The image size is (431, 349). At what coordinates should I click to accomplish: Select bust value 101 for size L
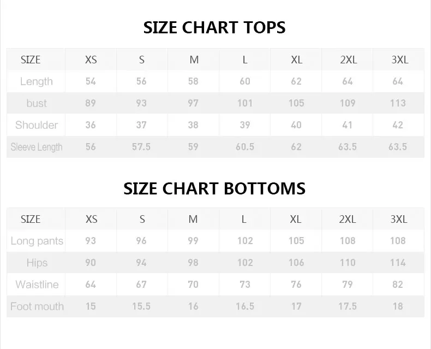(245, 103)
